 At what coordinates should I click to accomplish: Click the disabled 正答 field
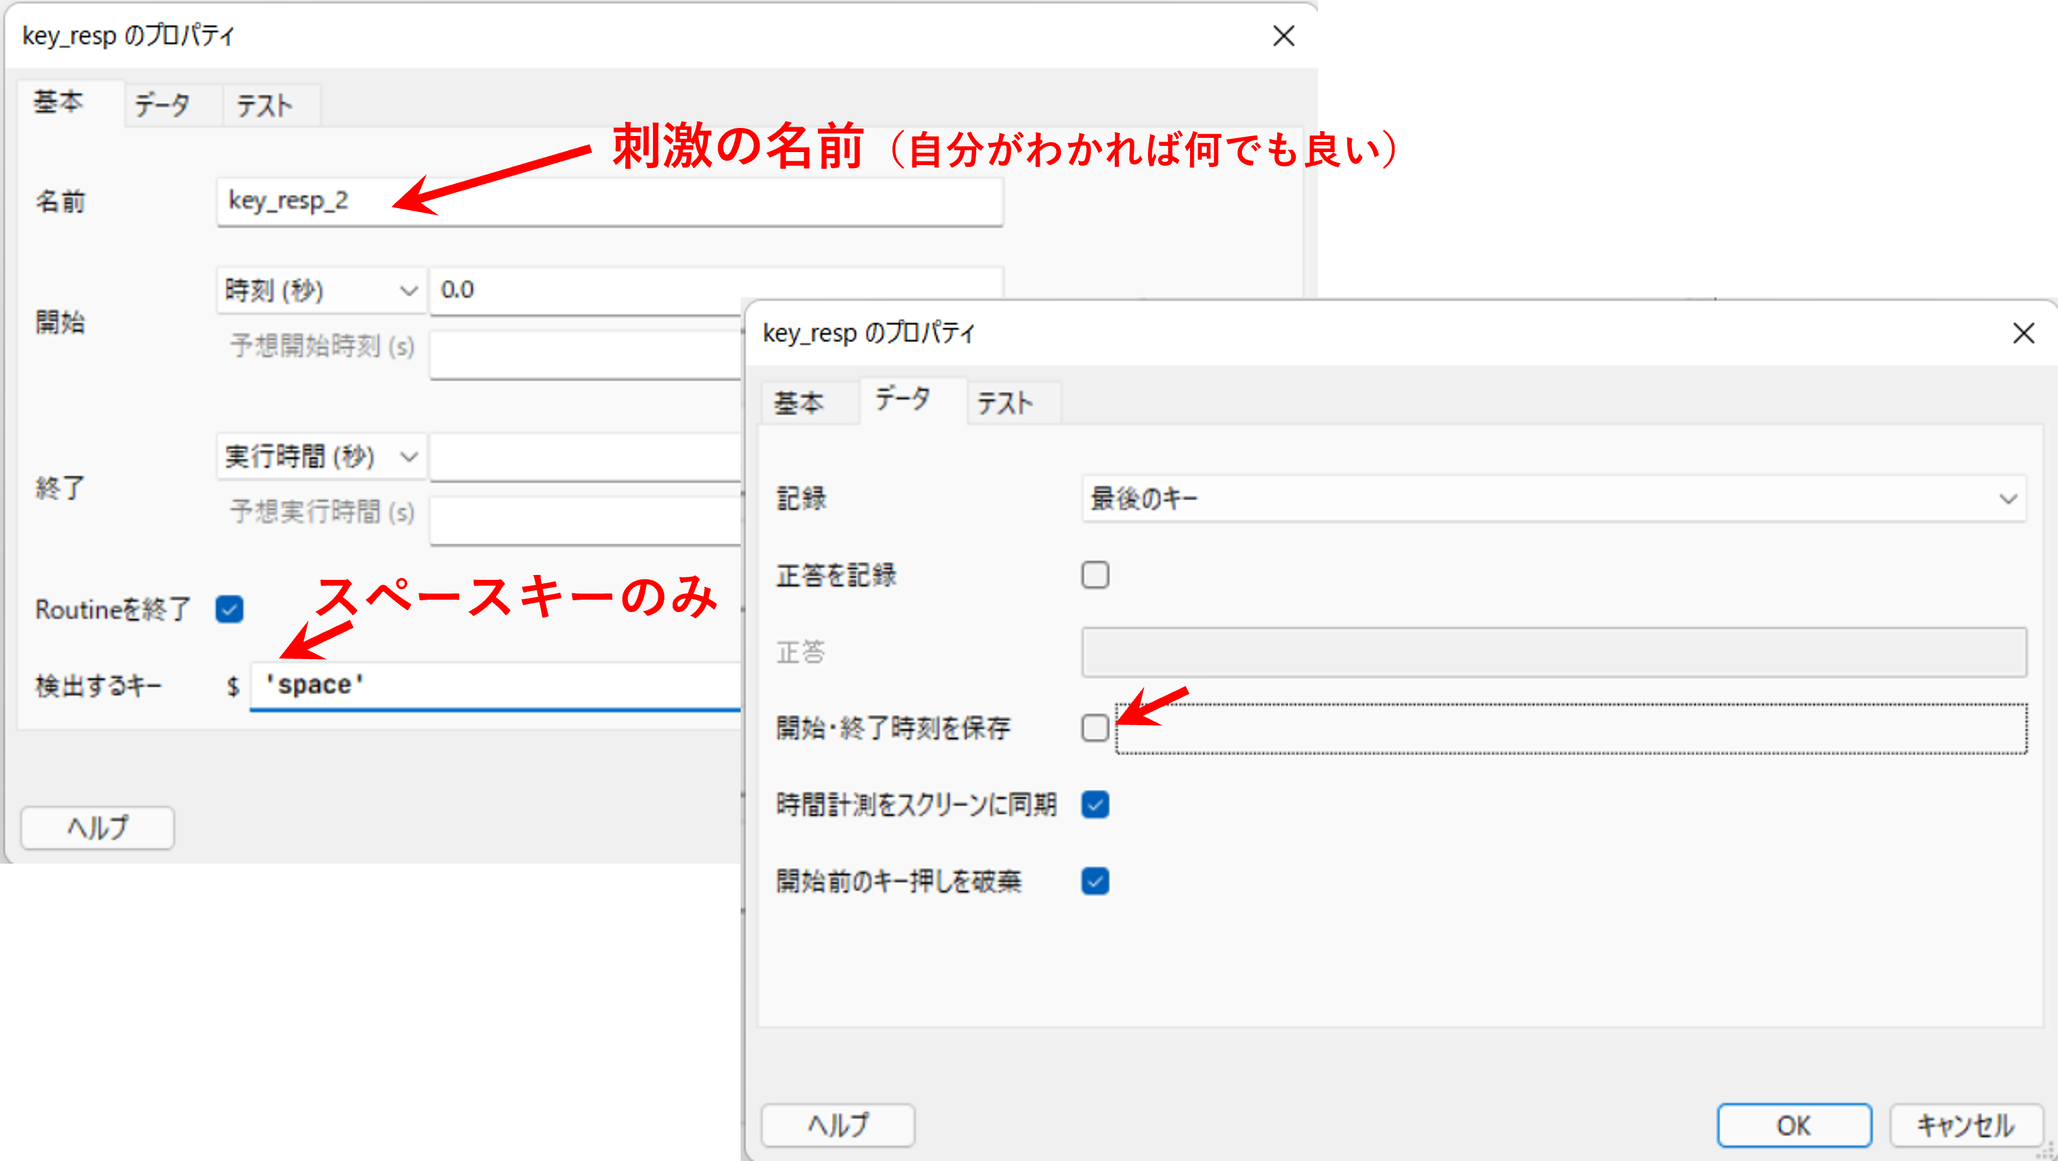1554,652
